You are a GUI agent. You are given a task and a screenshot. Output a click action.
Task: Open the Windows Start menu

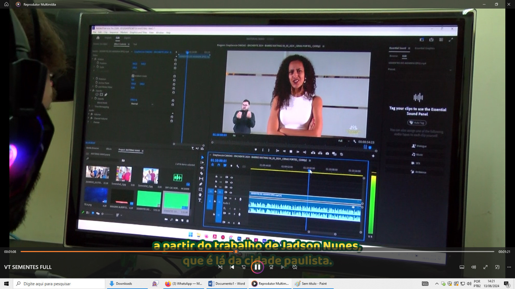tap(6, 284)
